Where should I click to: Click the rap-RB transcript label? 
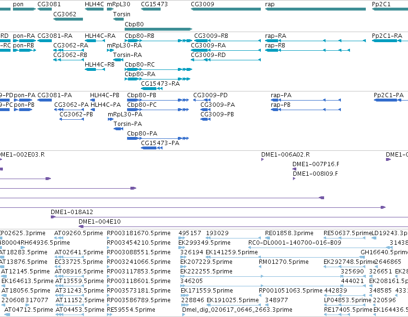click(275, 45)
